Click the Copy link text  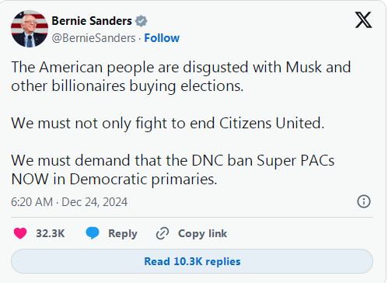coord(202,233)
